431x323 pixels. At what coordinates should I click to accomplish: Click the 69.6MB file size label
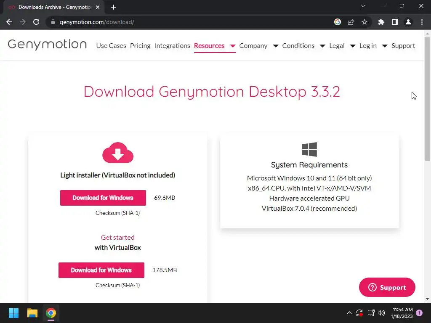tap(165, 198)
